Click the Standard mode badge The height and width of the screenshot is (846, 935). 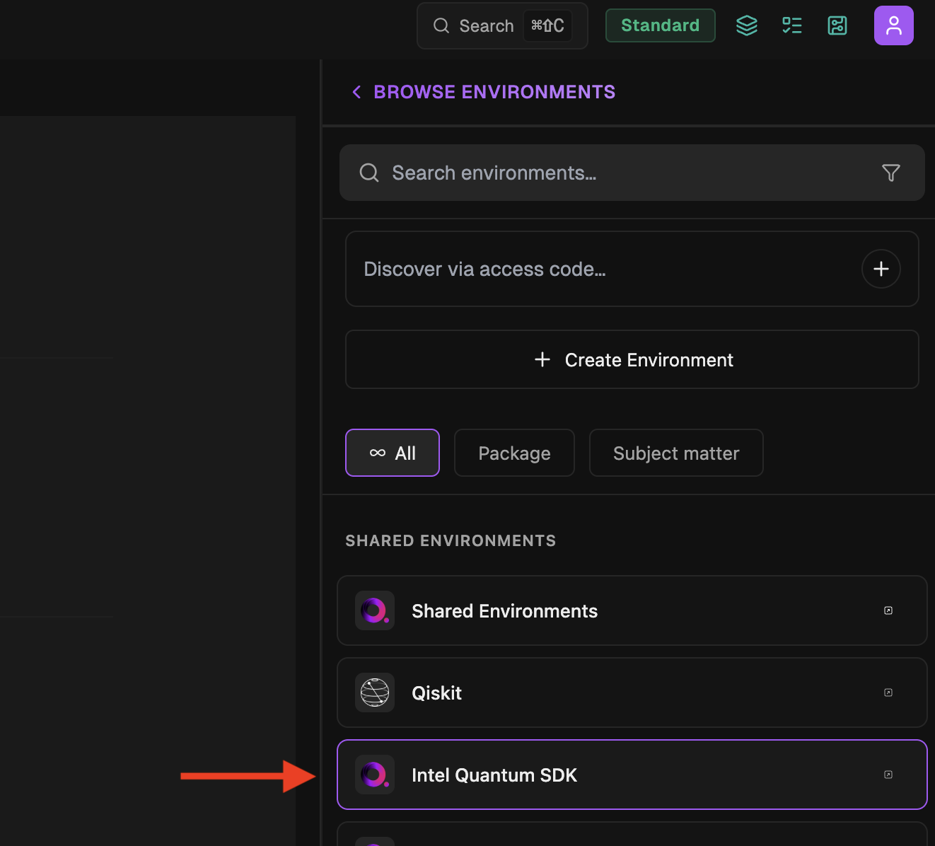661,25
